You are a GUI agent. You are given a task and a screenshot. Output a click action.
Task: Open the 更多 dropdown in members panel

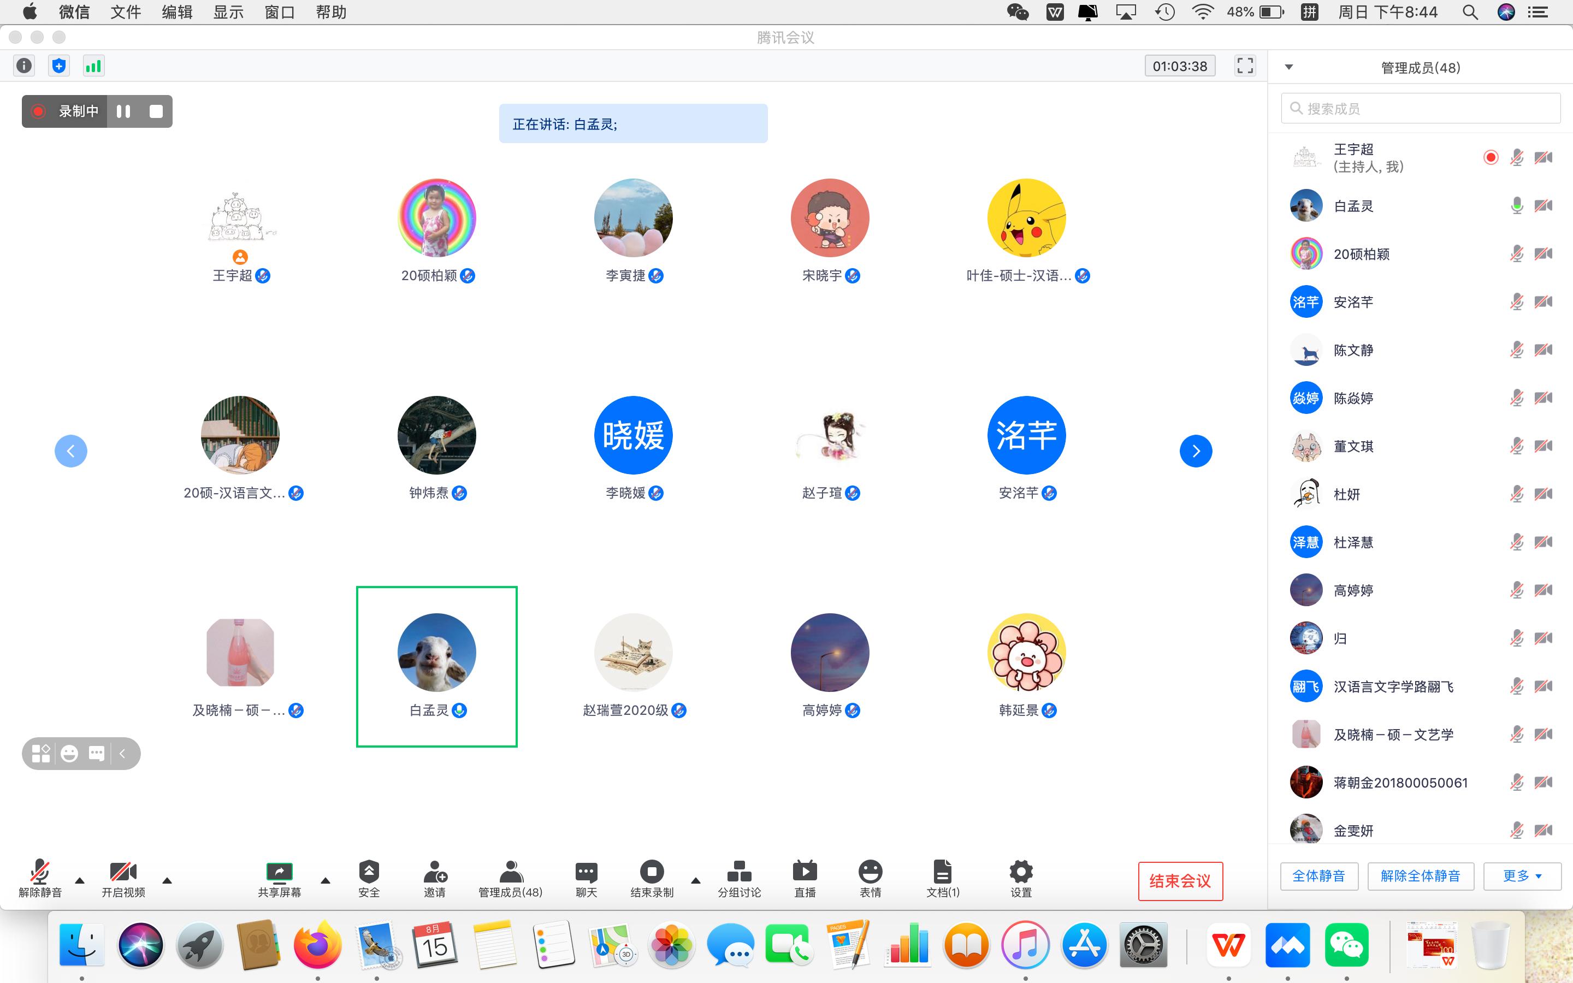point(1522,876)
